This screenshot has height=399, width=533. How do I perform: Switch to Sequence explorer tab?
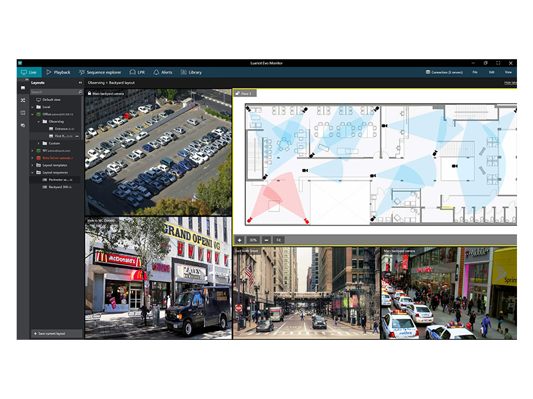point(100,72)
